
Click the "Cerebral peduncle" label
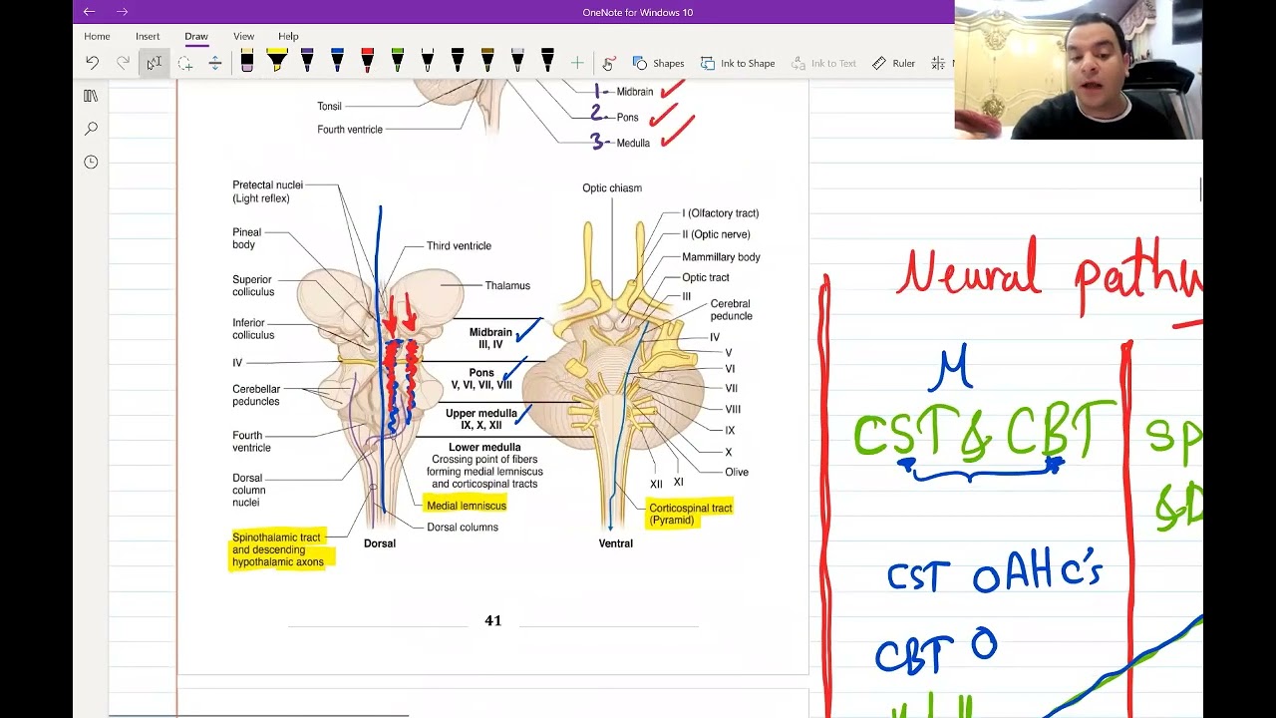731,310
